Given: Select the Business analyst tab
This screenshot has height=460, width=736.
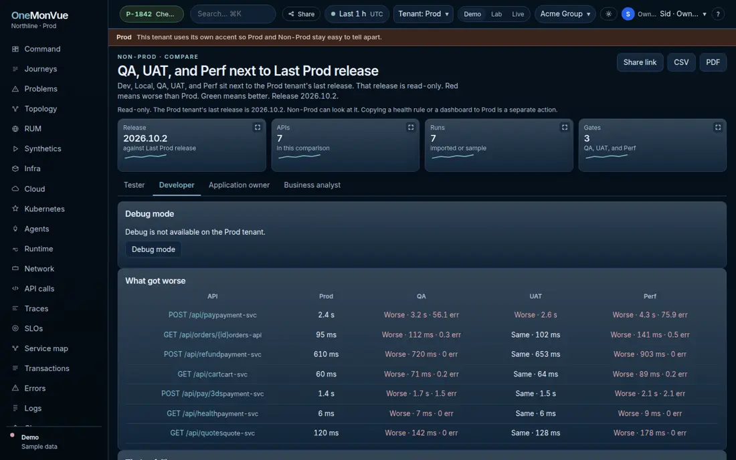Looking at the screenshot, I should click(312, 185).
